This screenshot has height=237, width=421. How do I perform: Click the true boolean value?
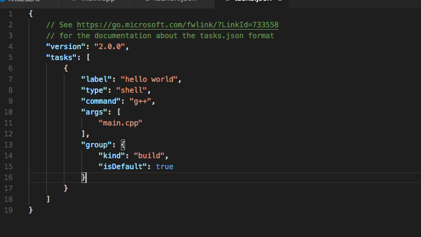point(165,167)
